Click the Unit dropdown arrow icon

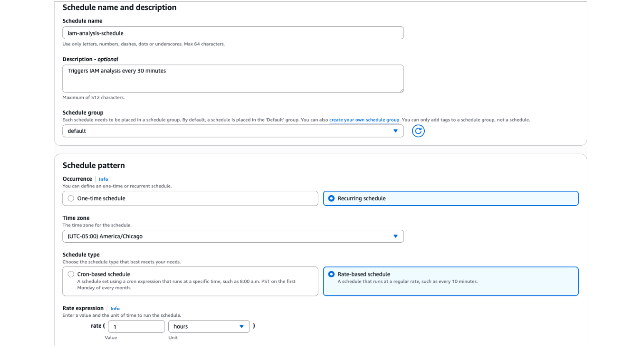click(242, 326)
